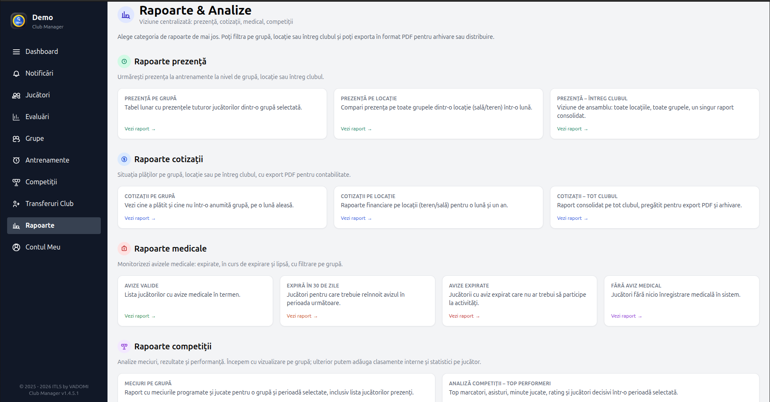Click the Demo club logo icon

(x=19, y=20)
